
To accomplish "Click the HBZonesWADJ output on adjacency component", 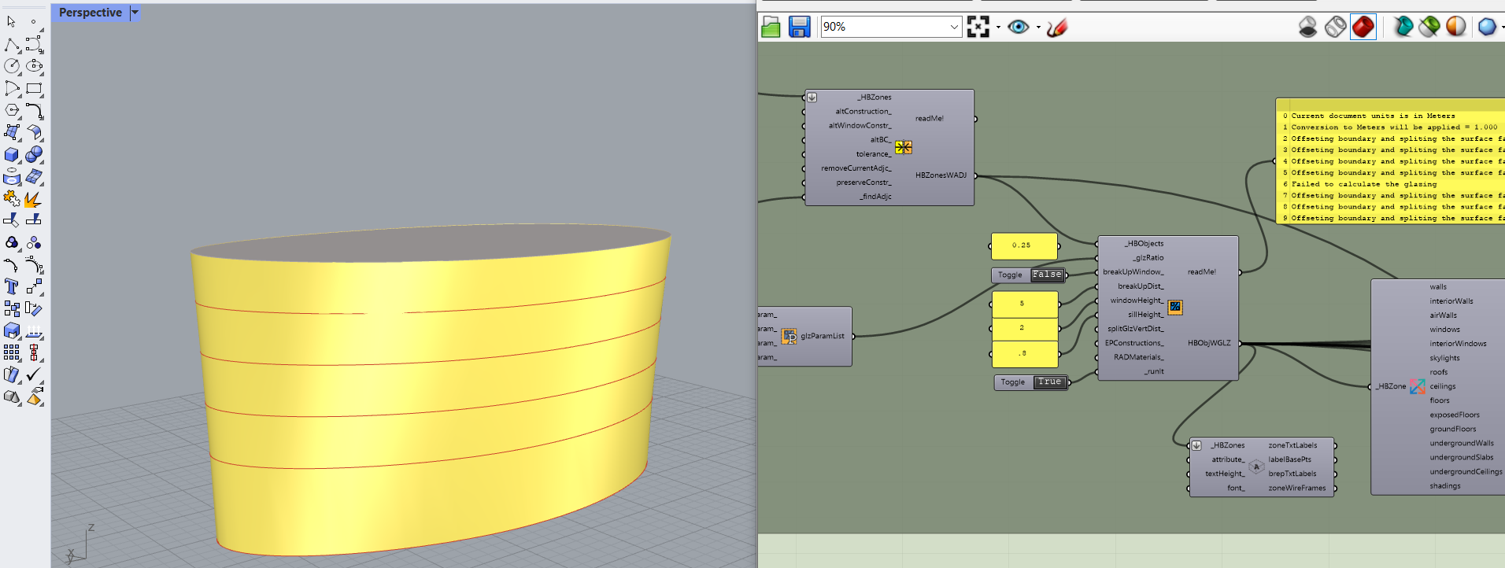I will click(x=941, y=175).
